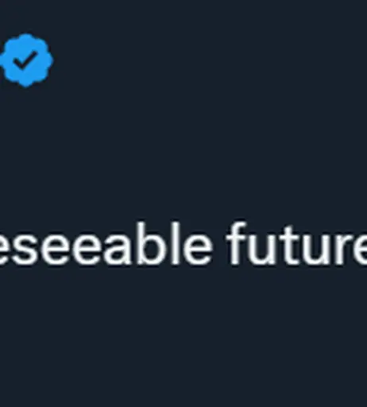The width and height of the screenshot is (367, 407).
Task: Click the letter 'f' in 'future'
Action: click(x=237, y=242)
